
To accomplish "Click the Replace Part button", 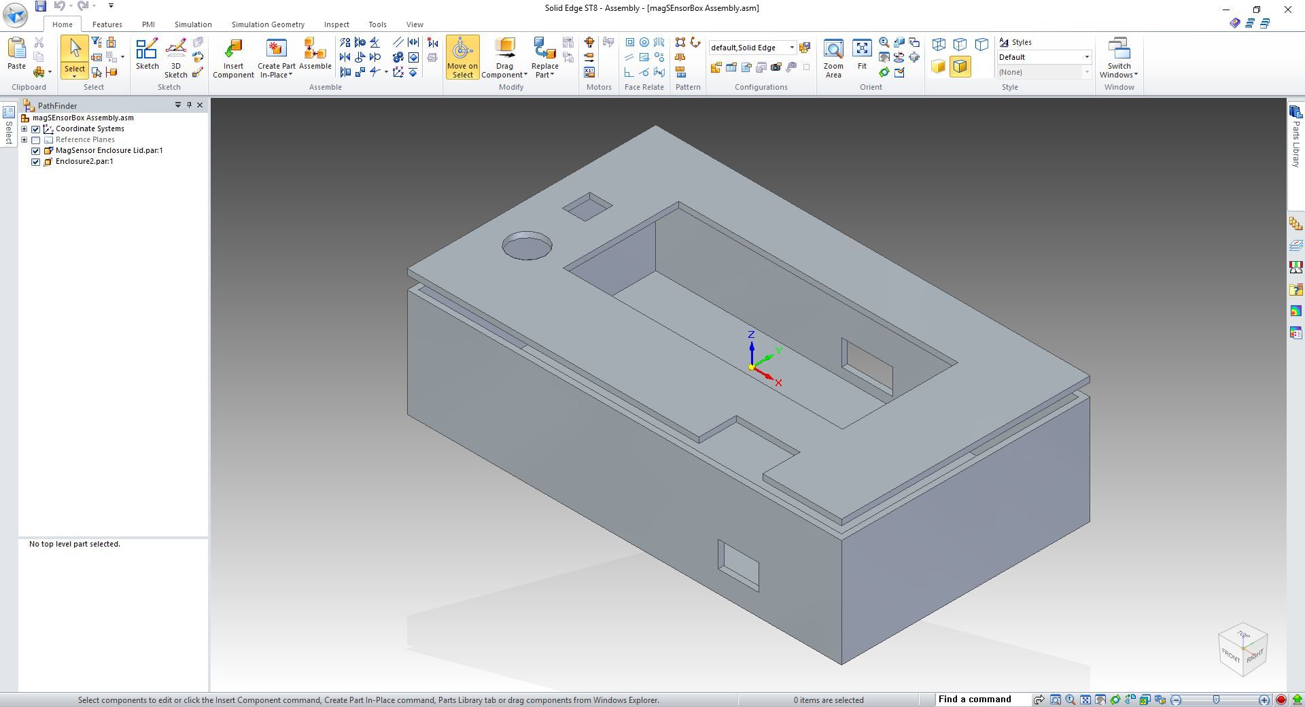I will [x=544, y=58].
